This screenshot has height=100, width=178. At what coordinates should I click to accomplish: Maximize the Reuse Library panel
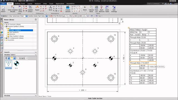(x=36, y=20)
